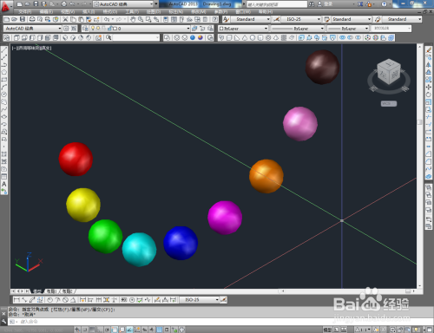Toggle Snap mode in status bar
The image size is (434, 333).
(x=85, y=330)
